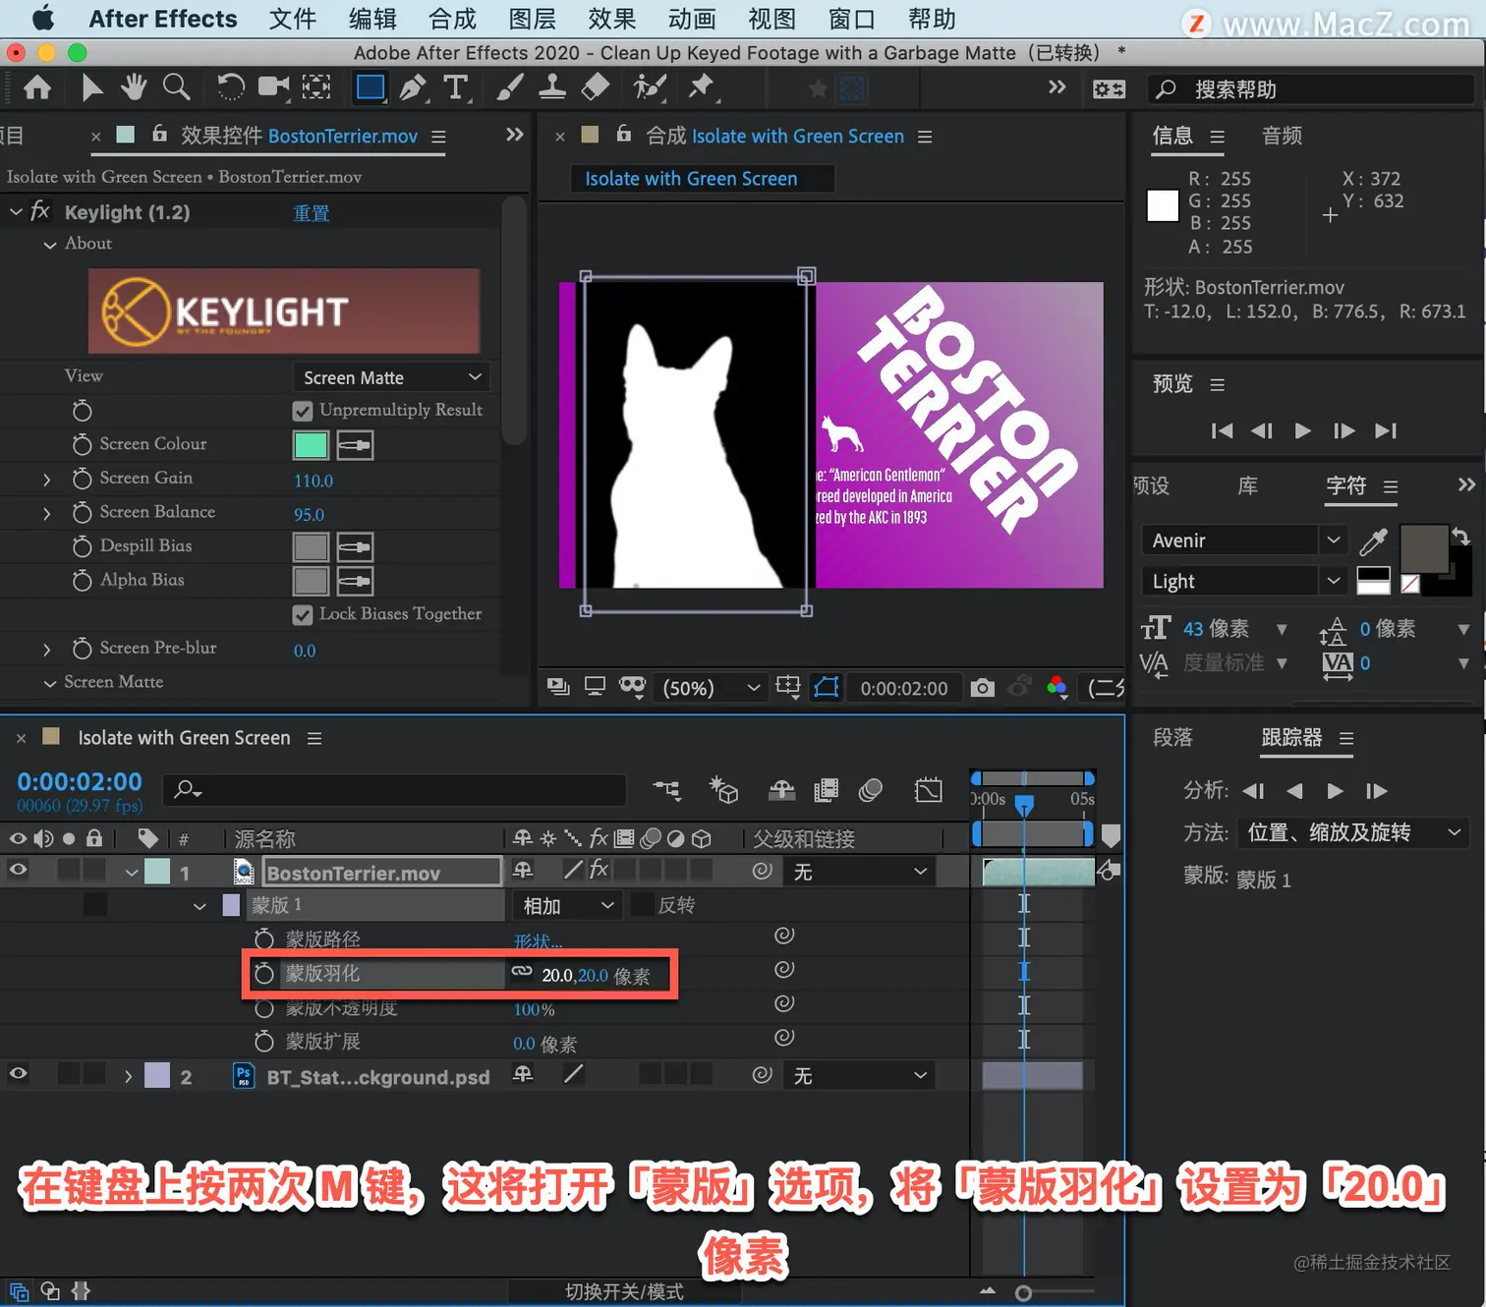Expand layer 2 BT_Stat background

pos(128,1077)
